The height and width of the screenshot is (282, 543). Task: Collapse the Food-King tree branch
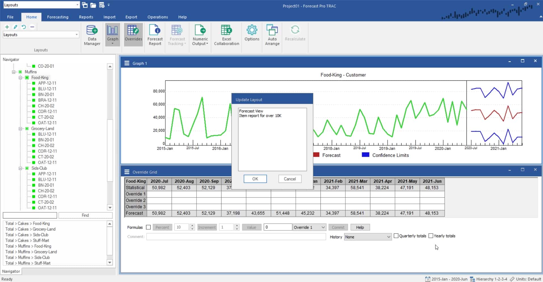(20, 77)
